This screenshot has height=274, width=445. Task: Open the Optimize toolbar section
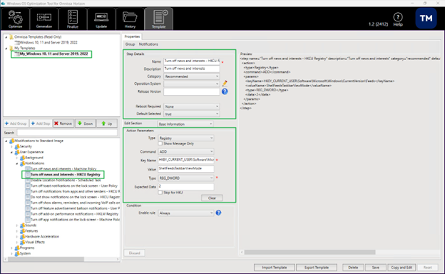click(15, 19)
